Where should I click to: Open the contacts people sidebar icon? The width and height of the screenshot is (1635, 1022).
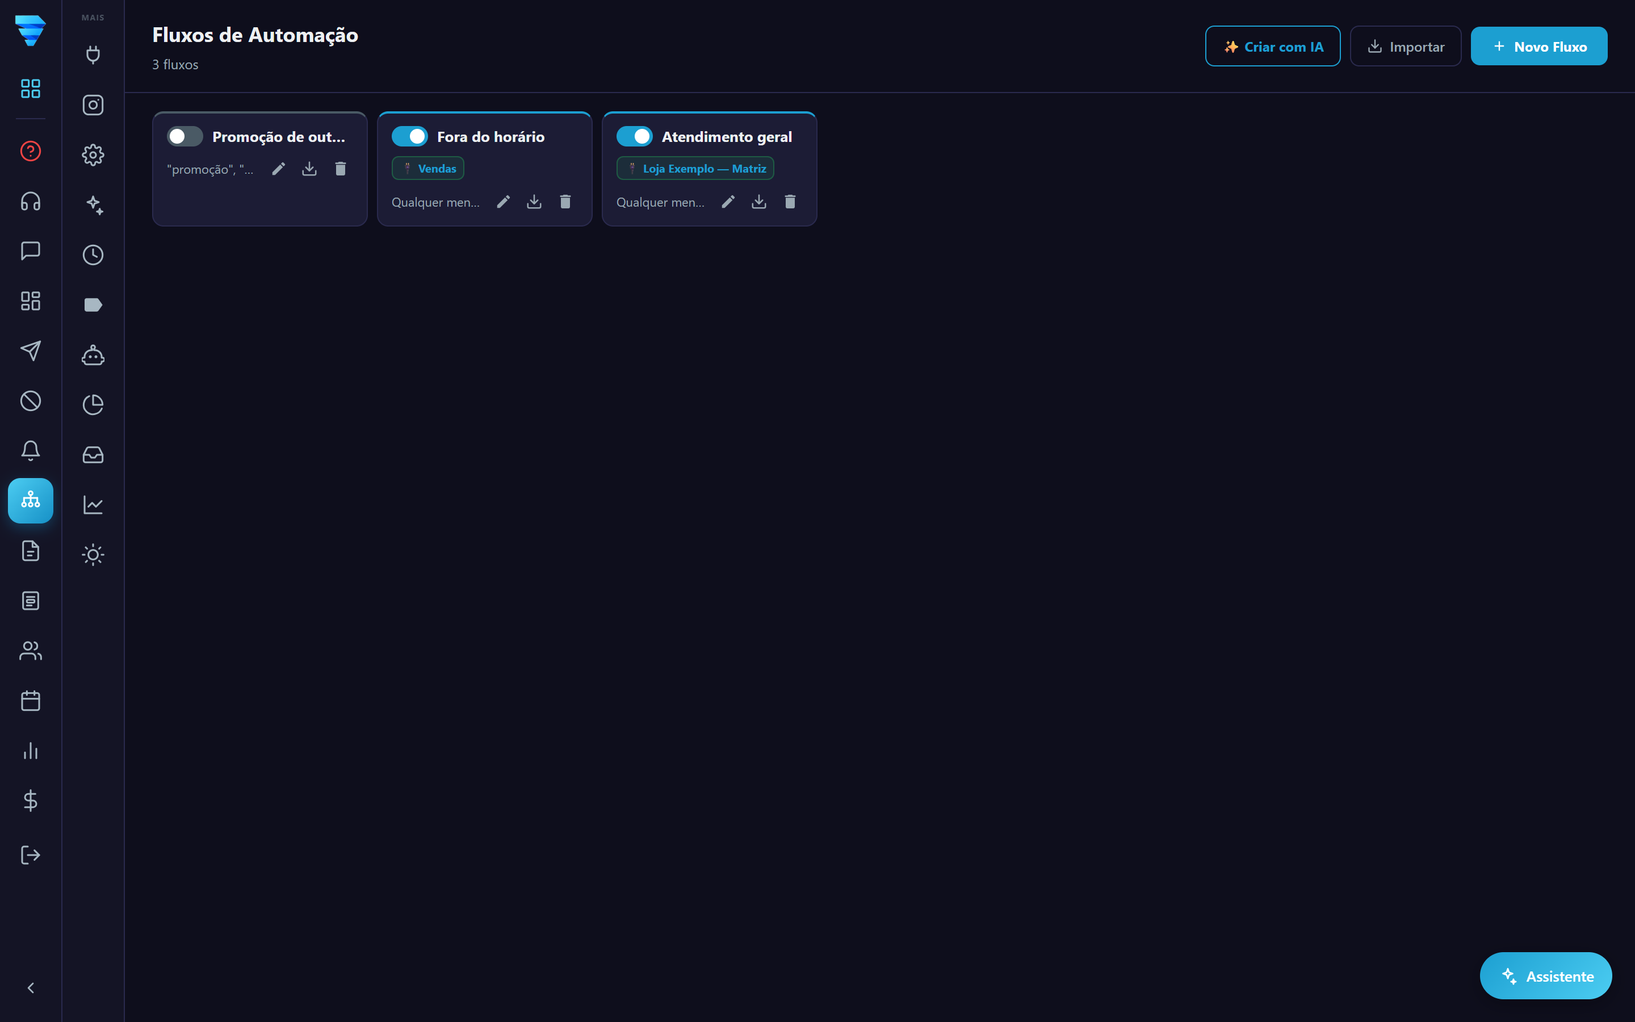[x=31, y=651]
